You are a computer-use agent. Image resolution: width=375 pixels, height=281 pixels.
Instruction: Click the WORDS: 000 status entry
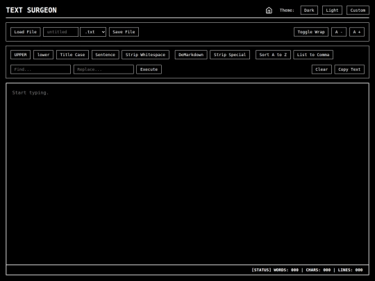pos(286,270)
